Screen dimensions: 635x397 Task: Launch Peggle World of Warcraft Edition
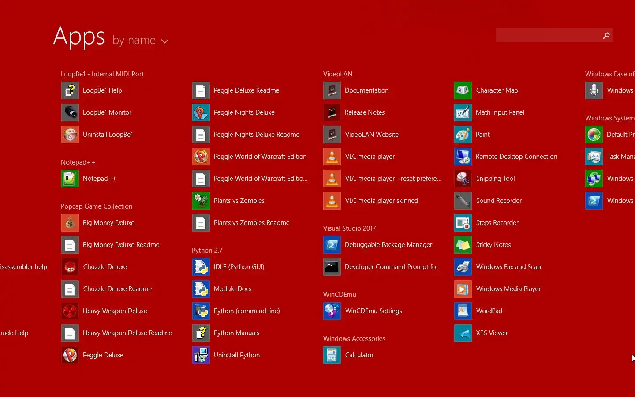pyautogui.click(x=250, y=157)
